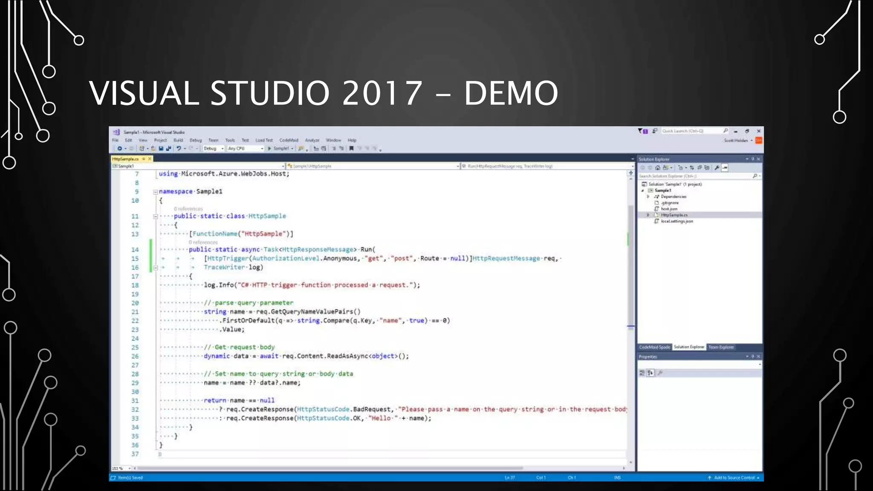Viewport: 873px width, 491px height.
Task: Click Sync with Active Document icon
Action: click(692, 168)
